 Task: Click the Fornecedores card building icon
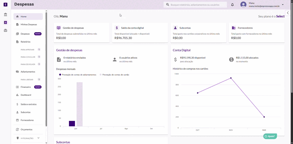[x=234, y=28]
